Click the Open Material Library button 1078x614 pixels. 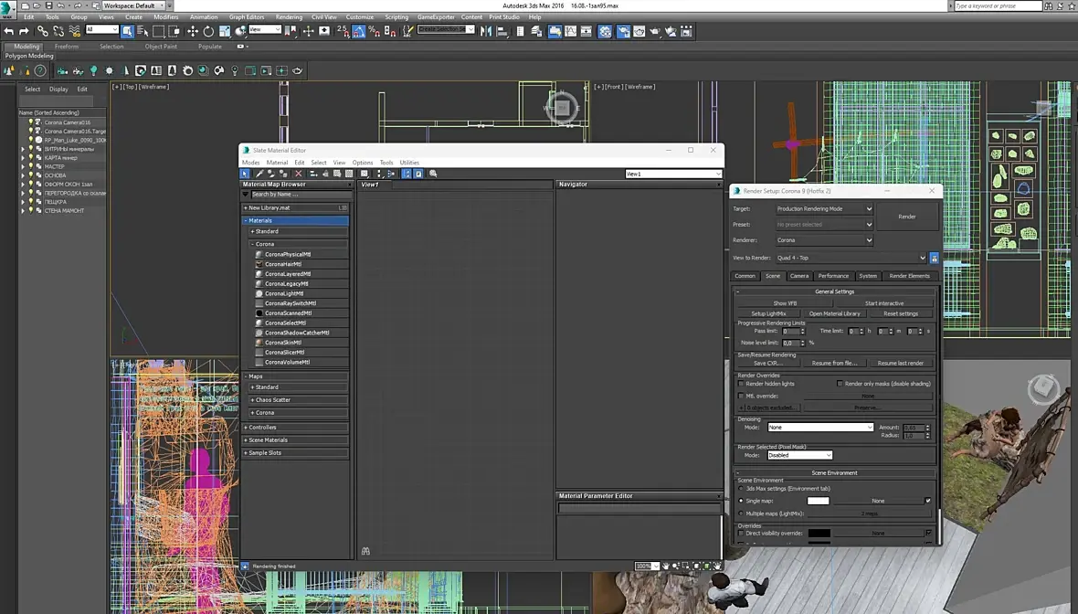point(834,313)
